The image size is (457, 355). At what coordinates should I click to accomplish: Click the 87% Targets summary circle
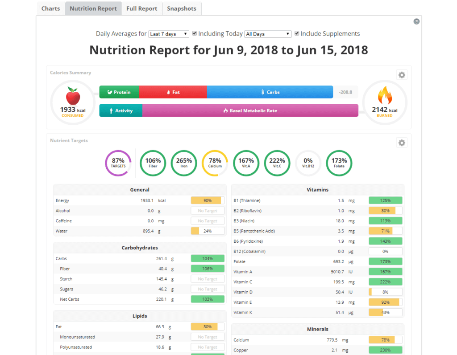point(118,163)
